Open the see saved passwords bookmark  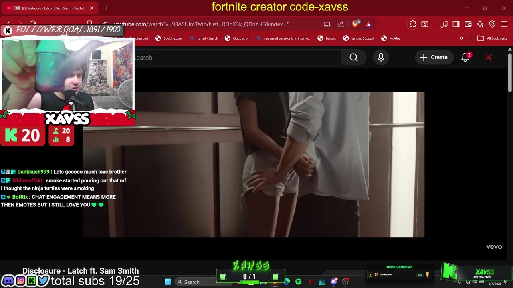click(283, 38)
